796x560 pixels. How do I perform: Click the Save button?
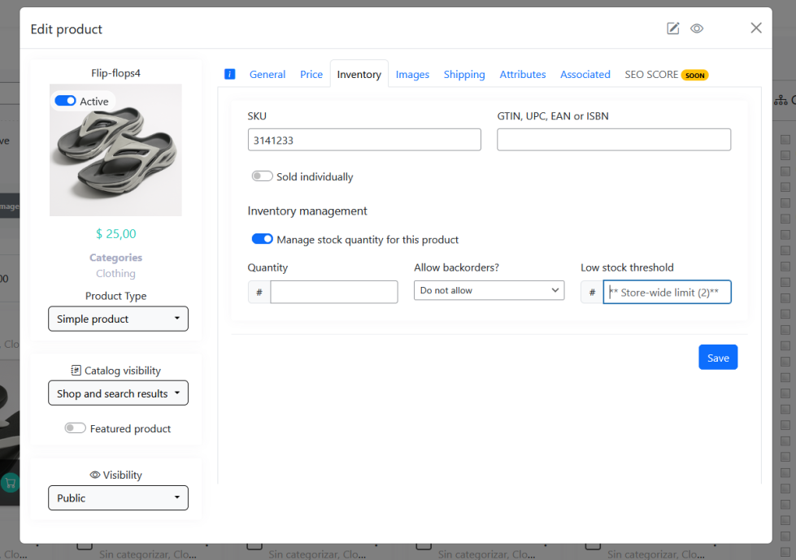click(x=718, y=358)
